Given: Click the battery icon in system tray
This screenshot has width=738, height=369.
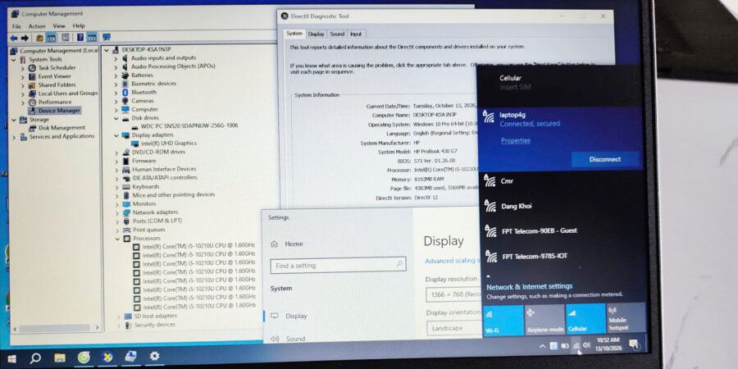Looking at the screenshot, I should 565,346.
